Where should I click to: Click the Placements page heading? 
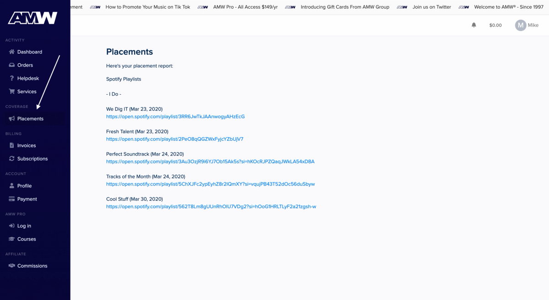click(x=129, y=52)
